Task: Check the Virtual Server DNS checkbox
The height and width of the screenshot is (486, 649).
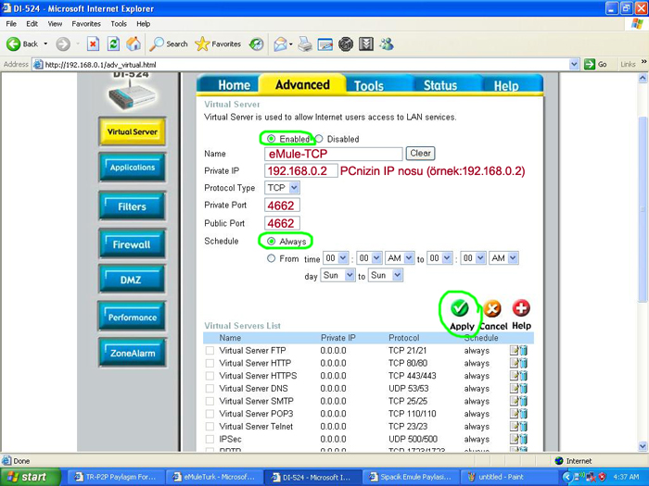Action: pos(210,389)
